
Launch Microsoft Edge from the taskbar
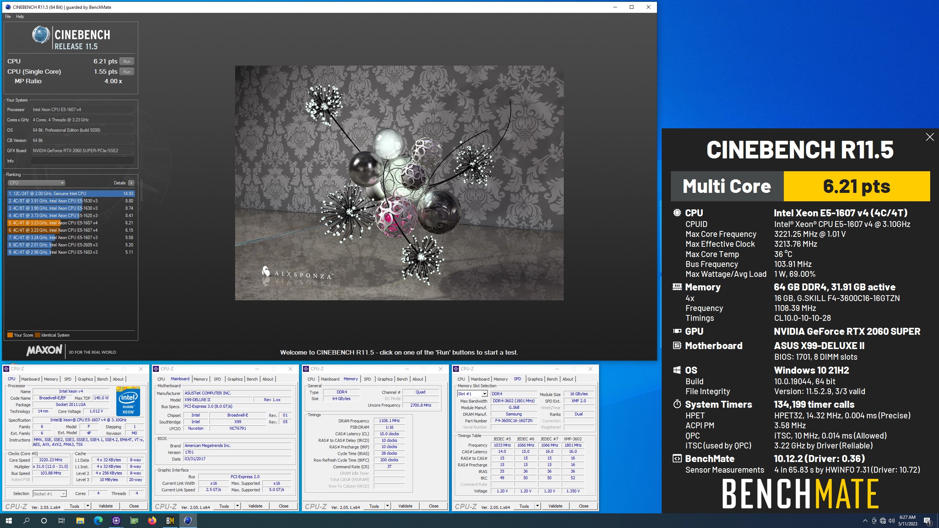(x=98, y=521)
